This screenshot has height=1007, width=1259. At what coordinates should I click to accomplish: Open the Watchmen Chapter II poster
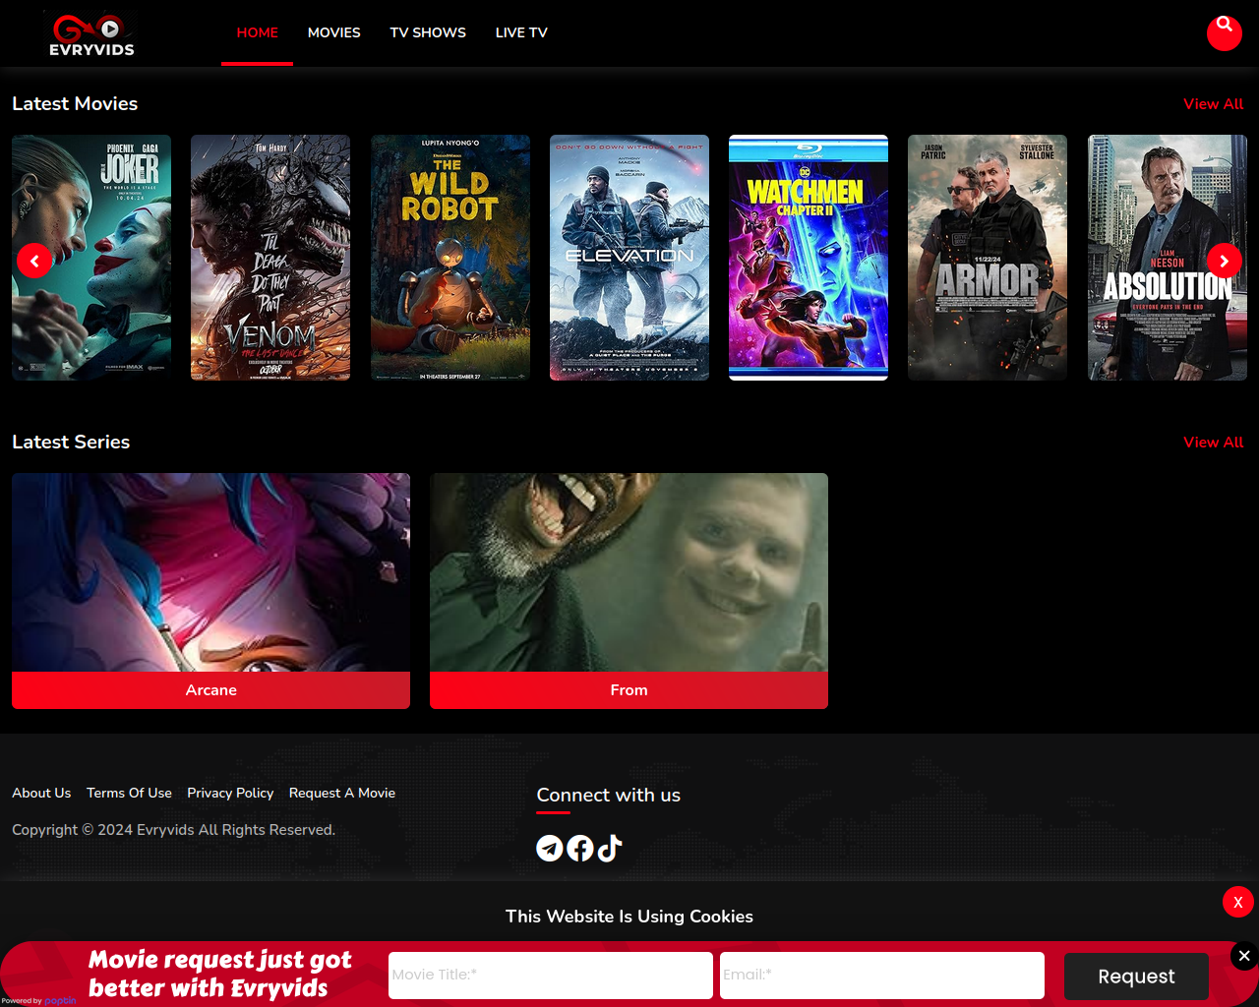pos(809,258)
